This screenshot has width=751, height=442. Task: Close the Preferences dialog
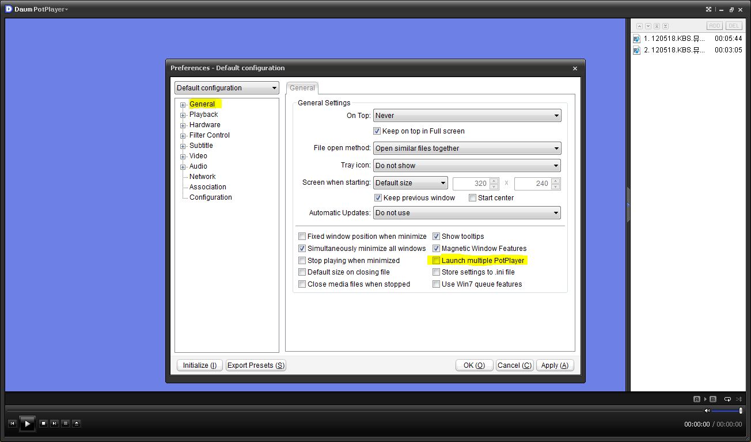coord(575,68)
